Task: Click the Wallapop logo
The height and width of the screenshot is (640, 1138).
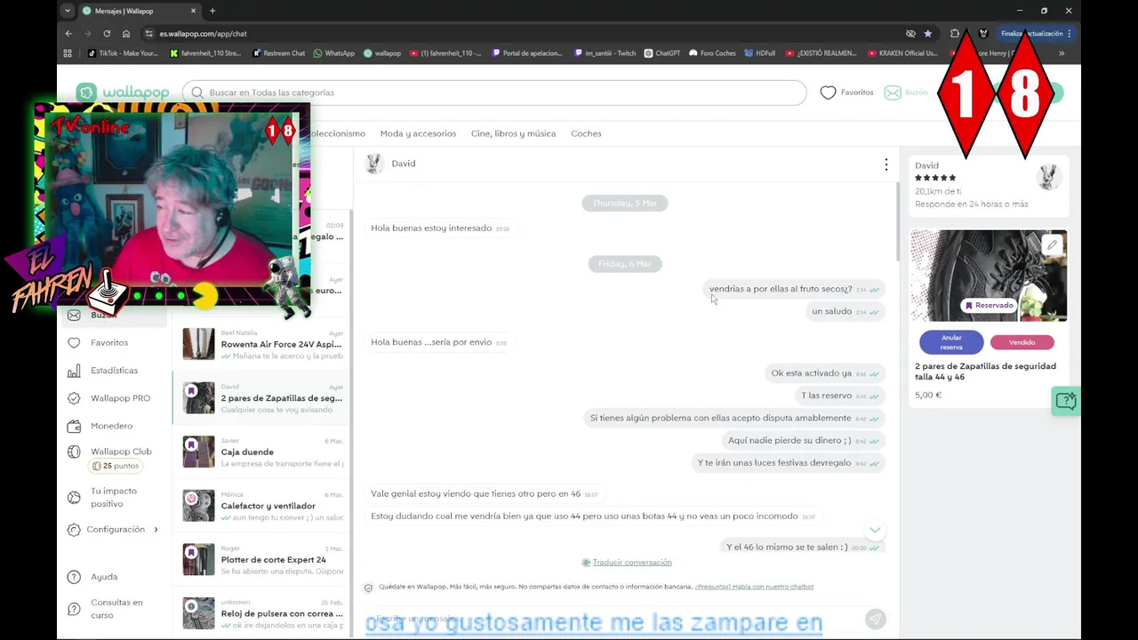Action: pos(123,92)
